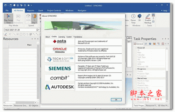Click the bottom small icon in Tools group
The height and width of the screenshot is (112, 175).
coord(153,21)
